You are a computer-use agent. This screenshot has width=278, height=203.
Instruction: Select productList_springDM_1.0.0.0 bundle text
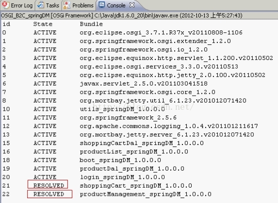[134, 152]
